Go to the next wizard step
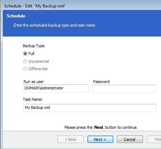Screen dimensions: 161x149 [100, 139]
